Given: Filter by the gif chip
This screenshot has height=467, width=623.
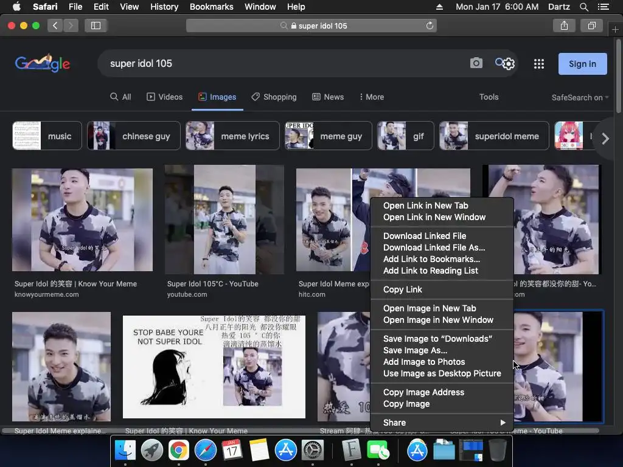Looking at the screenshot, I should point(405,136).
